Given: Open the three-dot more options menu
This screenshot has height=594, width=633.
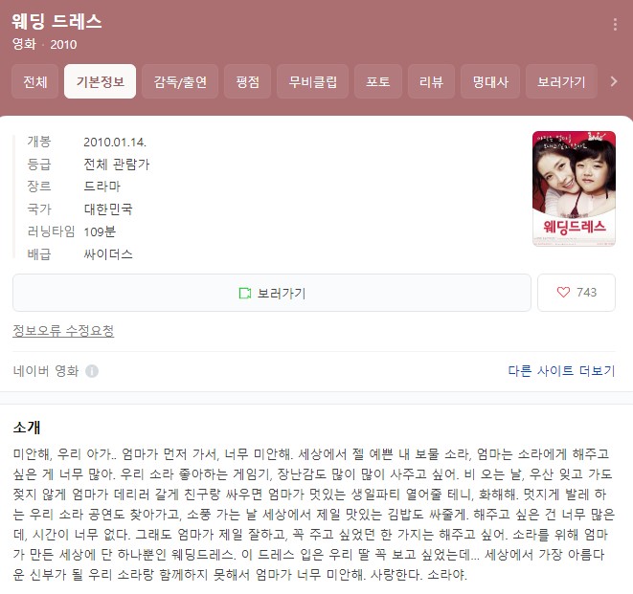Looking at the screenshot, I should click(615, 25).
